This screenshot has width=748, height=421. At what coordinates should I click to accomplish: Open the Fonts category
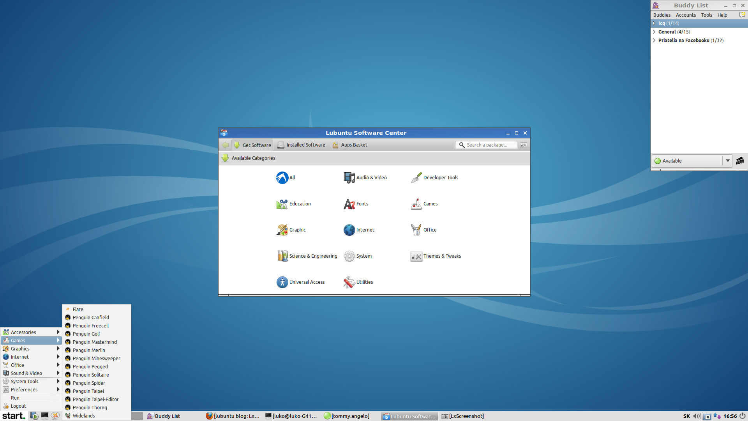pos(356,204)
